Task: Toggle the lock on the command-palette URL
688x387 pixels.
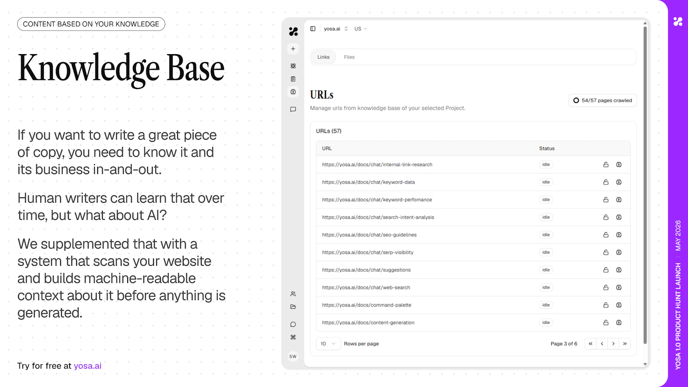Action: coord(606,305)
